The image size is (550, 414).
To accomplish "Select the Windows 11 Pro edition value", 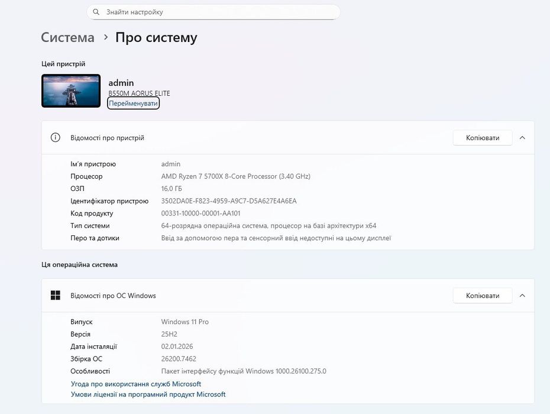I will coord(185,322).
